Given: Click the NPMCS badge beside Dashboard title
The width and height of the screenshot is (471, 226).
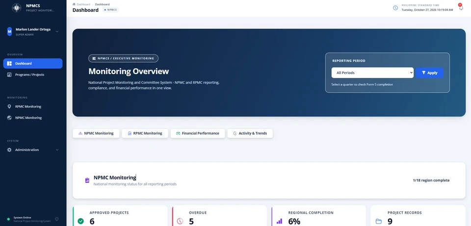Looking at the screenshot, I should pyautogui.click(x=110, y=10).
